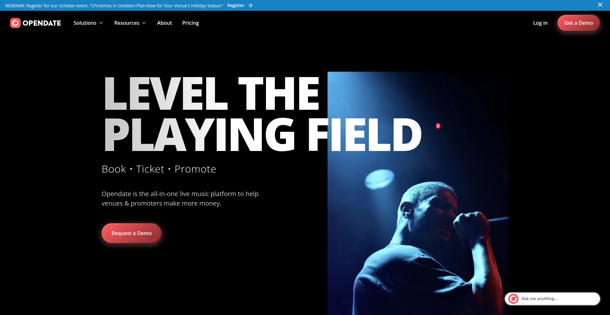Go to the About page
The height and width of the screenshot is (315, 610).
click(x=165, y=23)
